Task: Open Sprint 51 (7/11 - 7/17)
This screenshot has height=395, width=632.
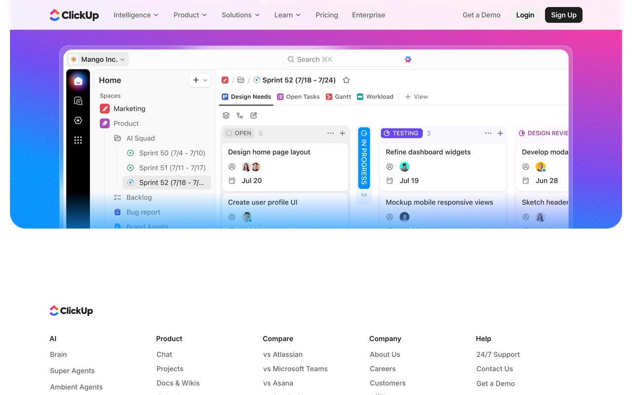Action: 172,168
